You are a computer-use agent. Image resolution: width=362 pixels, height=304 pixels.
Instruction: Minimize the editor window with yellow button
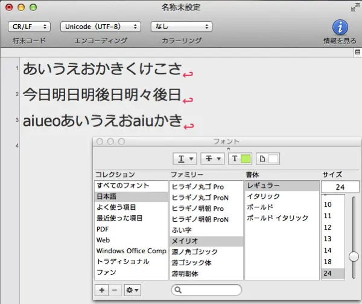click(x=21, y=7)
